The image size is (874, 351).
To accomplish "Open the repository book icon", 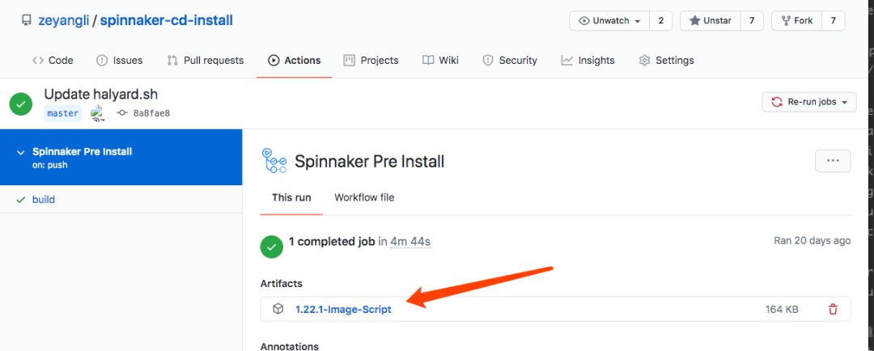I will pyautogui.click(x=27, y=20).
